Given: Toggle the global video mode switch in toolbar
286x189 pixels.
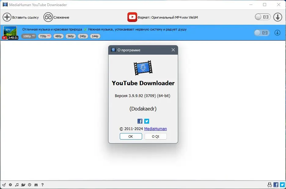Looking at the screenshot, I should click(x=262, y=17).
